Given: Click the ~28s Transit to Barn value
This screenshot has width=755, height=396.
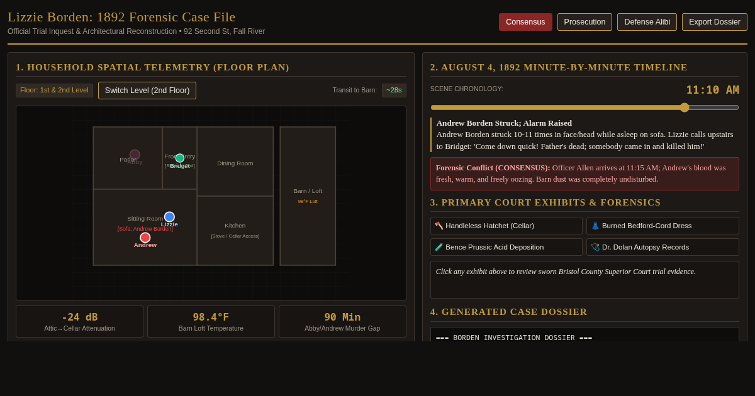Looking at the screenshot, I should tap(394, 91).
